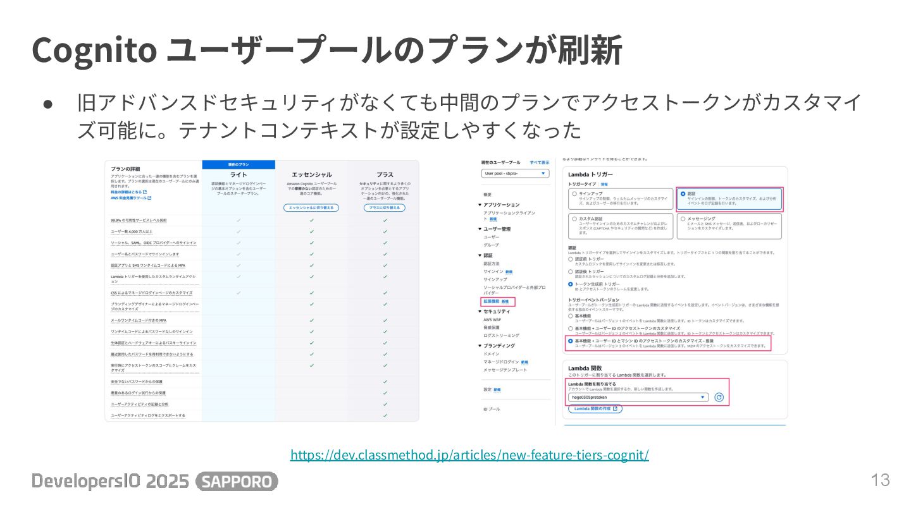Open 設定 in the sidebar
911x512 pixels.
(487, 390)
